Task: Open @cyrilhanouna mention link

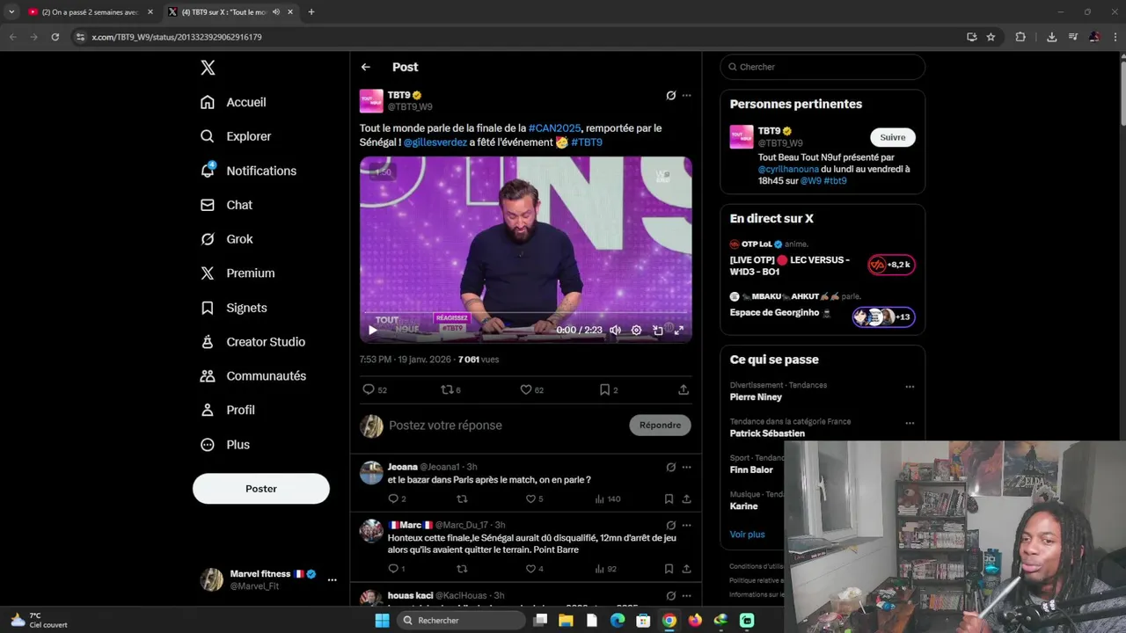Action: click(788, 169)
